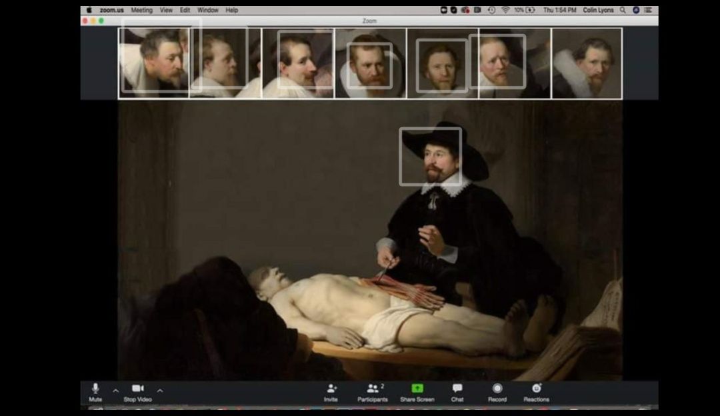Select the first participant thumbnail on the left
Image resolution: width=720 pixels, height=416 pixels.
(153, 63)
